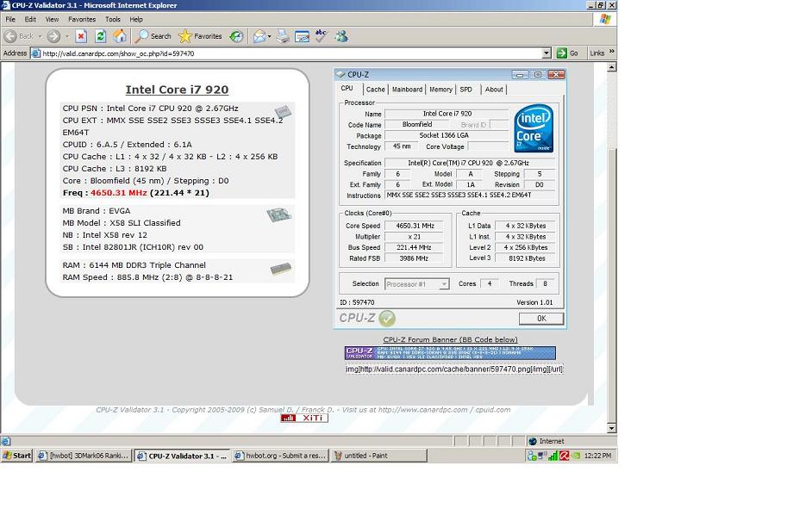Open the File menu
Image resolution: width=787 pixels, height=528 pixels.
pos(10,19)
